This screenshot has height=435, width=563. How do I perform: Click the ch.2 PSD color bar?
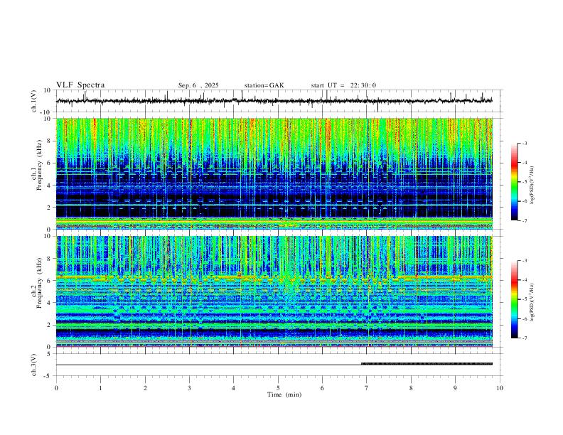click(515, 299)
